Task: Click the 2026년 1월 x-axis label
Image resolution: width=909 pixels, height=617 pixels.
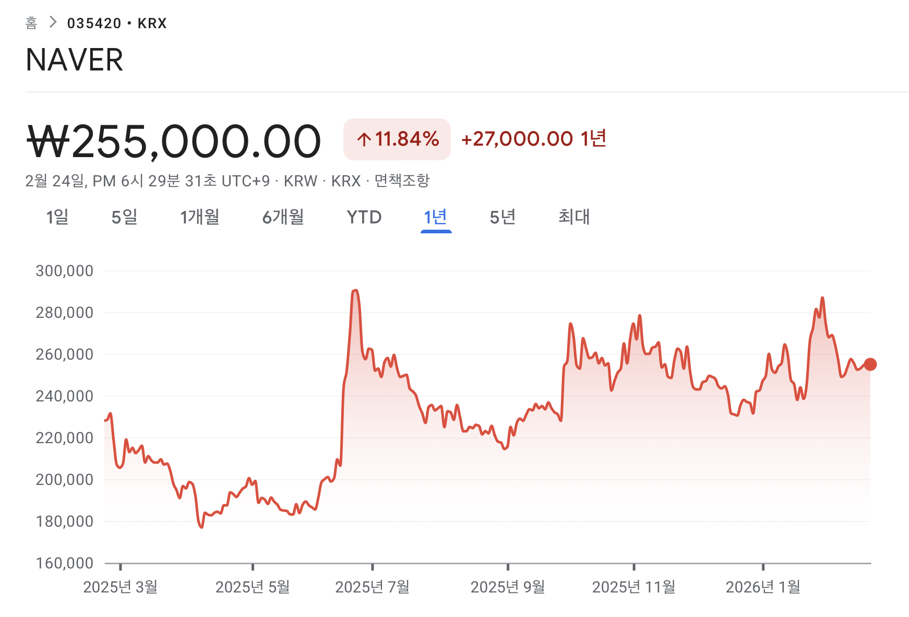Action: tap(763, 587)
